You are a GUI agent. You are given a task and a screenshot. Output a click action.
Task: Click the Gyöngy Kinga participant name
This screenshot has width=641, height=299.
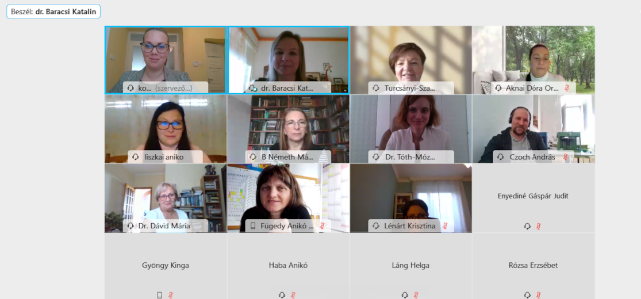pyautogui.click(x=166, y=266)
